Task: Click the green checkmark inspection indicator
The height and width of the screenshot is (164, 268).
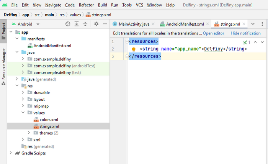Action: (246, 42)
